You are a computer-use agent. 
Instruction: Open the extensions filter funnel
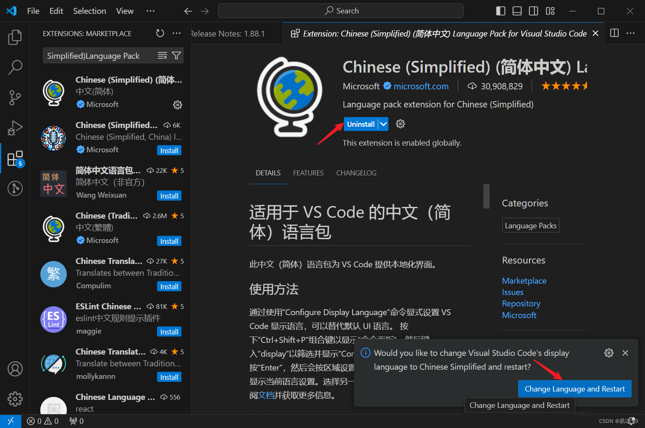pyautogui.click(x=176, y=56)
